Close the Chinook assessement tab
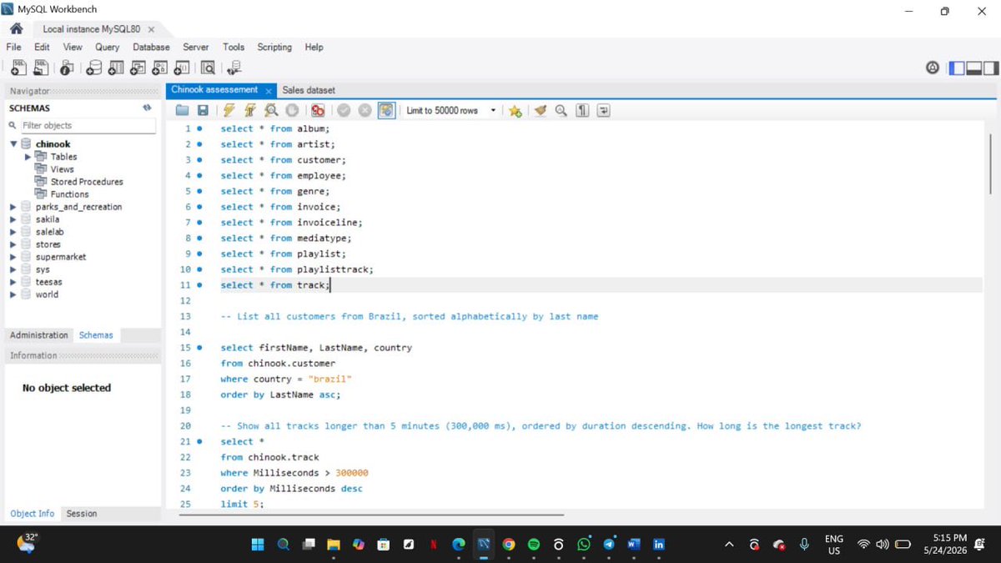1001x563 pixels. (269, 90)
